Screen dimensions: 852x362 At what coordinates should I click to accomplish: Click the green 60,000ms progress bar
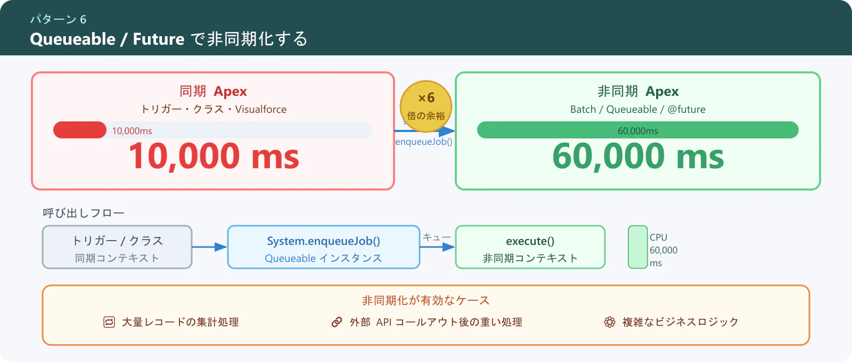pyautogui.click(x=638, y=130)
